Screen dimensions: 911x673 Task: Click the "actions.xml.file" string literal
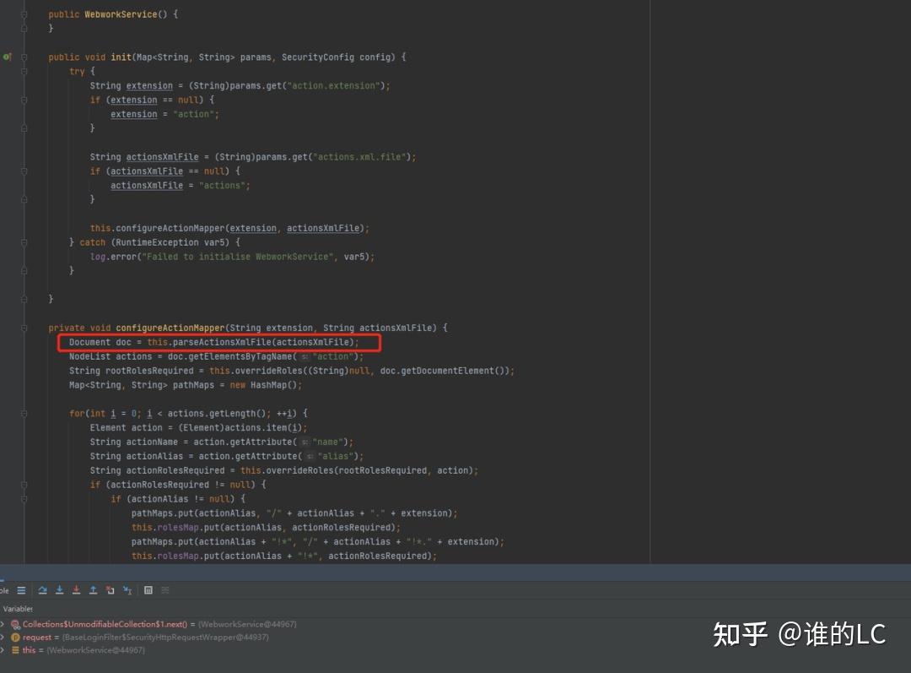click(359, 157)
